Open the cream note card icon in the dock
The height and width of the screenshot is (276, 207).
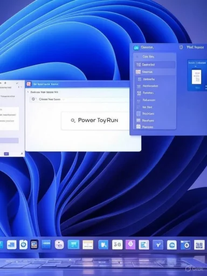coord(88,245)
